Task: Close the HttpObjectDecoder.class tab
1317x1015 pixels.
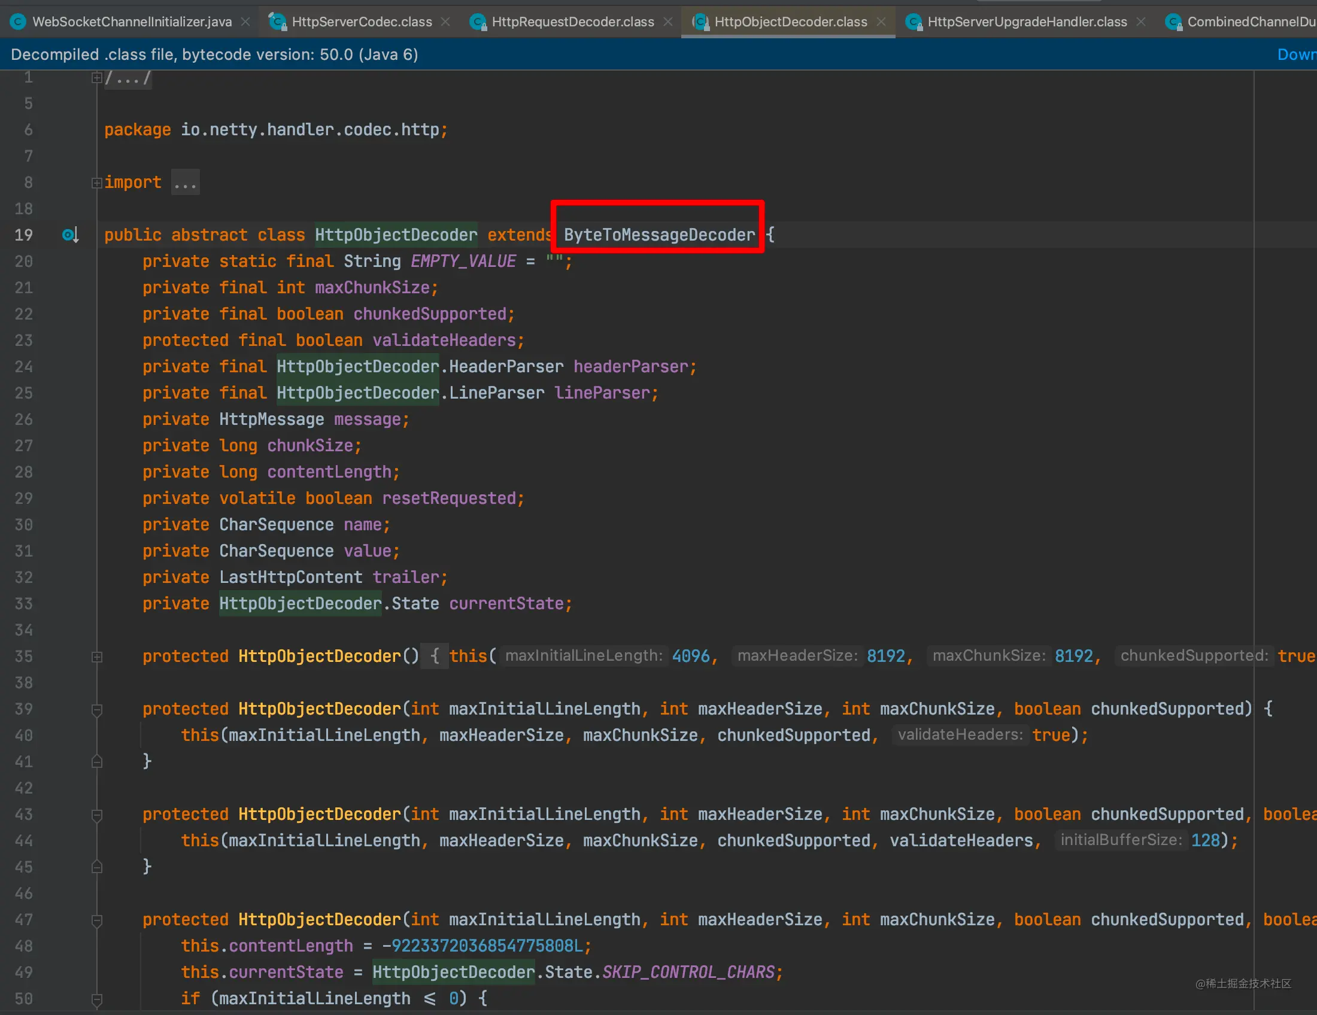Action: (881, 22)
